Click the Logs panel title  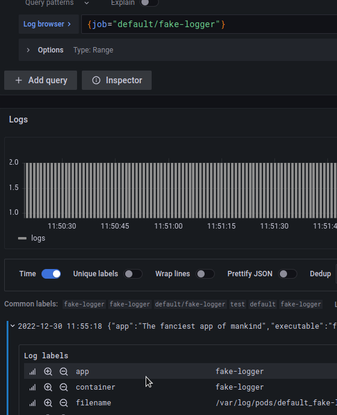(19, 119)
